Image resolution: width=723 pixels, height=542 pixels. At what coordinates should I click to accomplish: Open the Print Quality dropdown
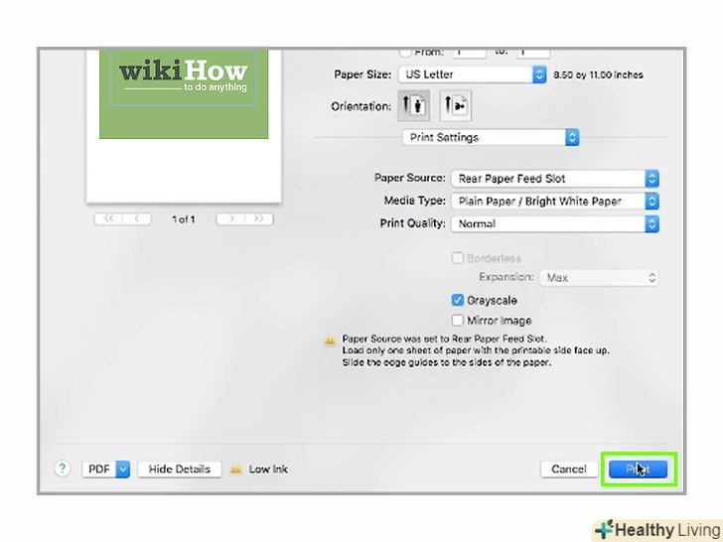(x=555, y=223)
